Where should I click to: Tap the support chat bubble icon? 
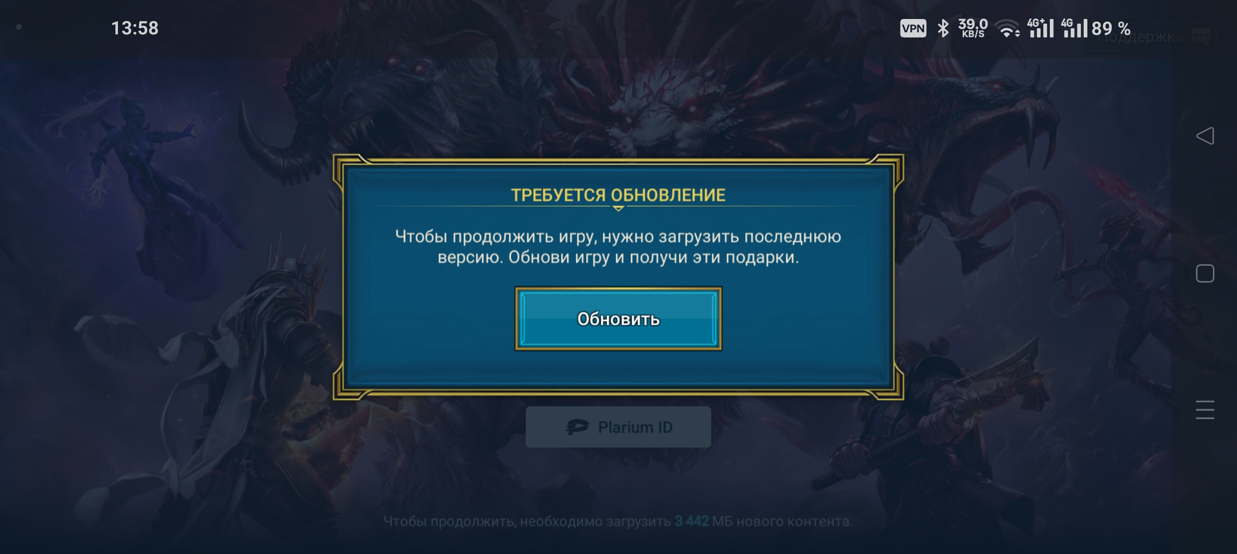tap(1201, 36)
